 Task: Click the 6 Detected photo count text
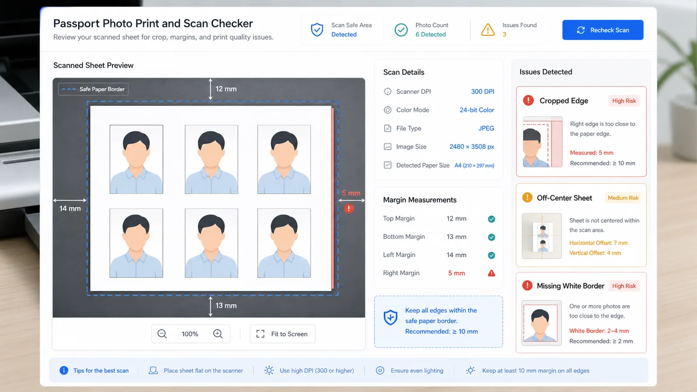[430, 34]
